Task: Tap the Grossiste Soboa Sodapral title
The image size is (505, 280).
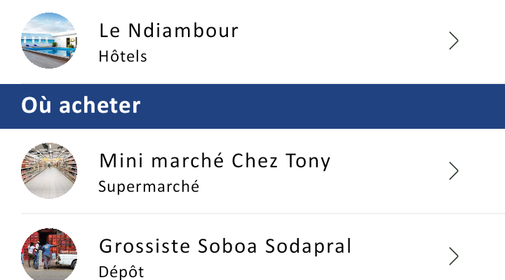Action: pos(224,246)
